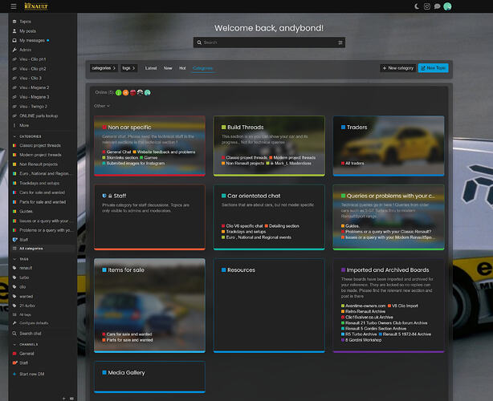Open the Non car specific category card
The image size is (493, 401).
pyautogui.click(x=149, y=146)
